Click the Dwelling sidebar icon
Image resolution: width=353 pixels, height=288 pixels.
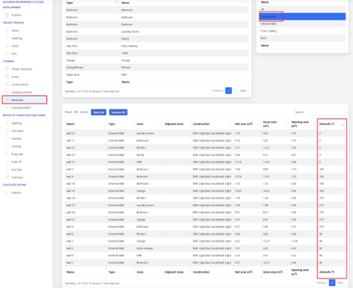[x=7, y=38]
